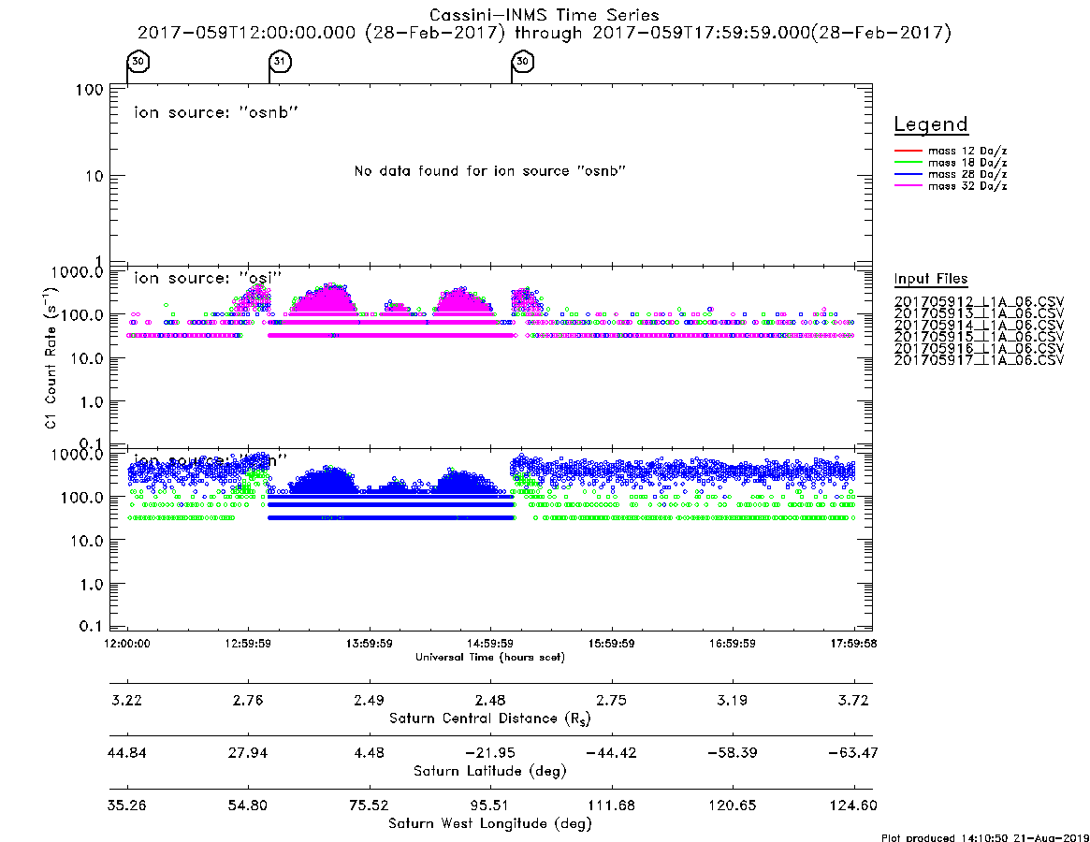Click the latitude value 27.94
The height and width of the screenshot is (842, 1090).
[248, 753]
